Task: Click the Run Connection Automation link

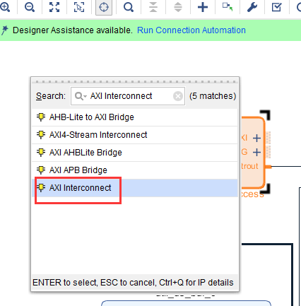Action: pos(191,30)
